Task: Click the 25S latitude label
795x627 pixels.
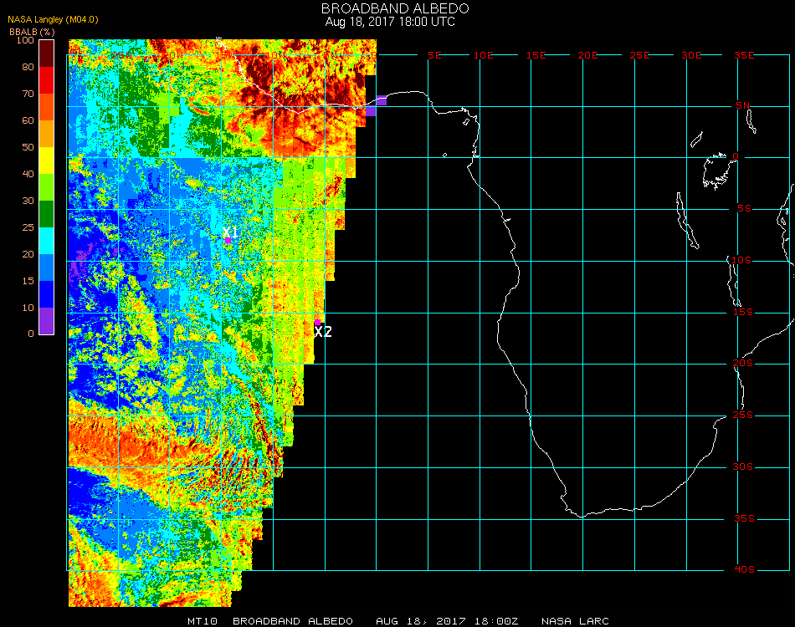Action: pos(745,415)
